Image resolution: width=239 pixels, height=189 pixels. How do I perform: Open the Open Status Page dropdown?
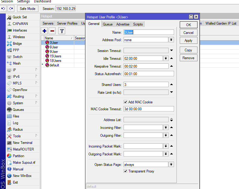point(171,164)
